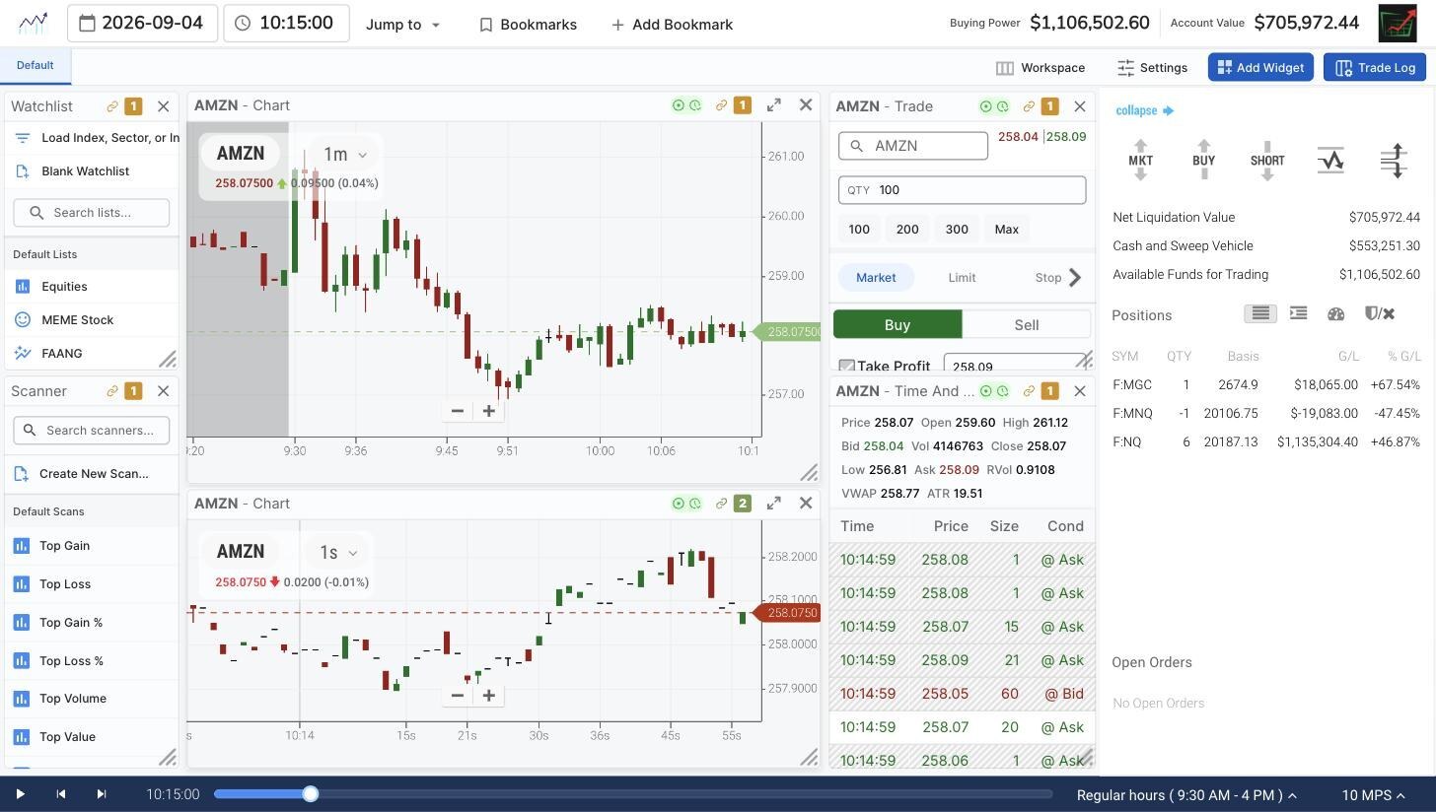The height and width of the screenshot is (812, 1436).
Task: Create a Blank Watchlist
Action: 85,171
